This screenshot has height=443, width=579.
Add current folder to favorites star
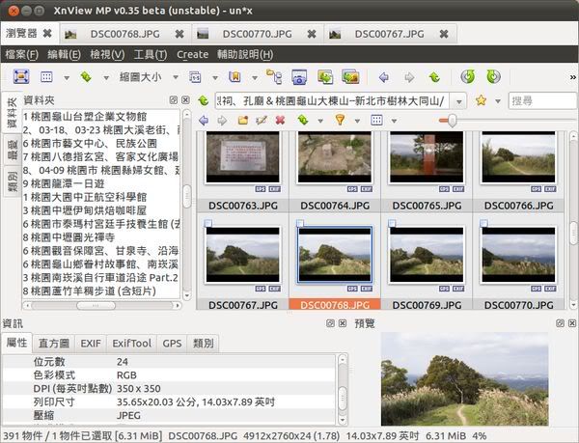pyautogui.click(x=481, y=100)
